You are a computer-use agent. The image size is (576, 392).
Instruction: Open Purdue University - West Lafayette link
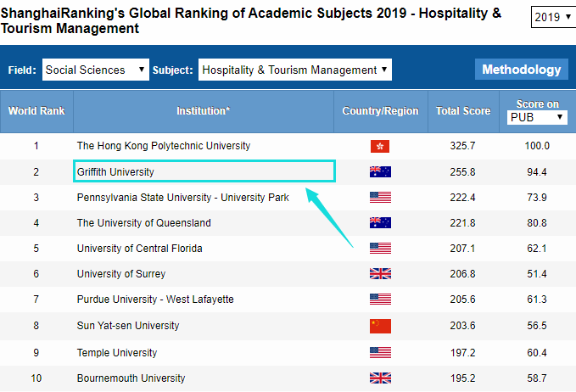click(x=155, y=300)
